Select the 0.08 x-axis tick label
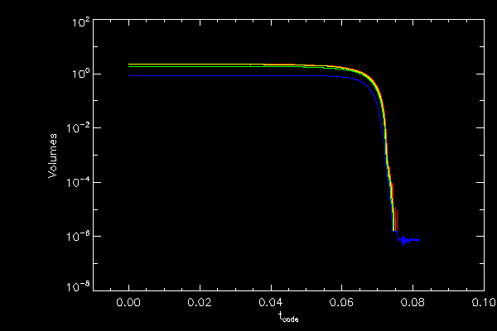Viewport: 497px width, 331px height. [x=413, y=304]
